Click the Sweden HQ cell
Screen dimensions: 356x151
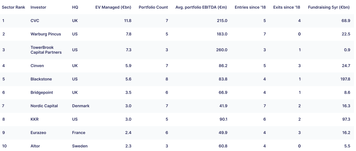click(80, 146)
